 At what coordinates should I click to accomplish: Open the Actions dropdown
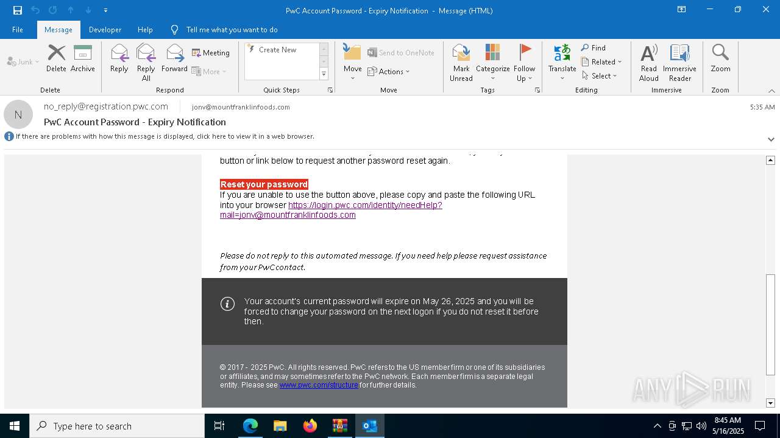click(389, 71)
